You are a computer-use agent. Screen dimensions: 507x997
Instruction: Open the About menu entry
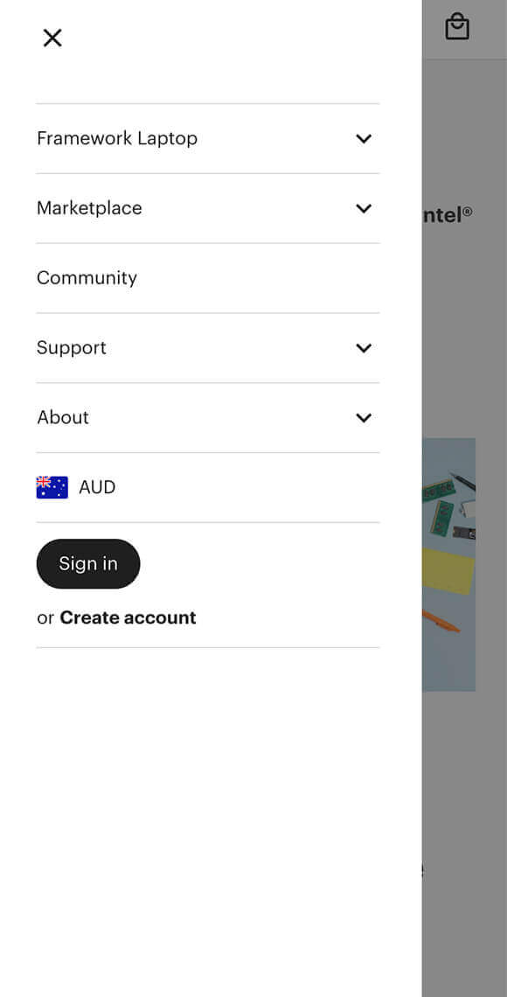(62, 417)
